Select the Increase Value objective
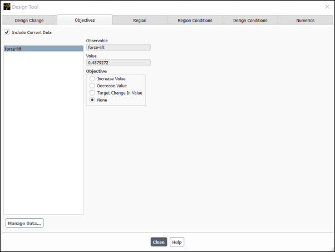This screenshot has height=252, width=335. point(92,78)
